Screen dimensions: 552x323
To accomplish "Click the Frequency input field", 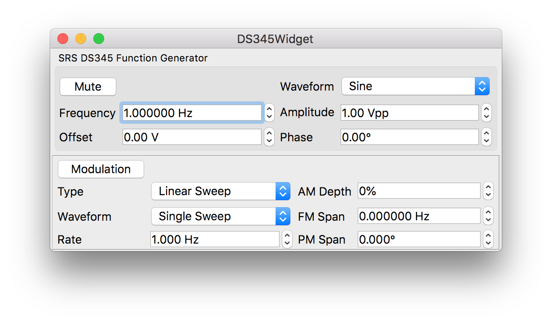I will pos(191,113).
